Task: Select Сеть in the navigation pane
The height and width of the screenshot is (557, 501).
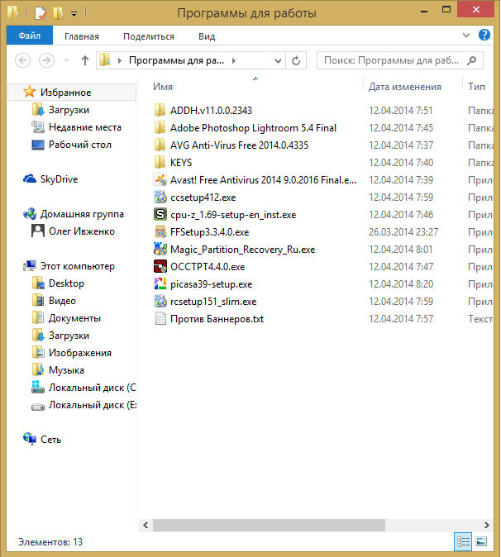Action: pyautogui.click(x=50, y=440)
